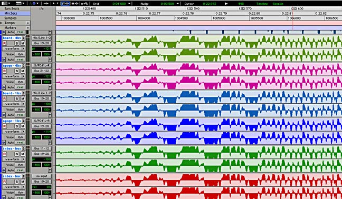This screenshot has height=199, width=342.
Task: Toggle the Tab to Transients icon
Action: point(45,4)
